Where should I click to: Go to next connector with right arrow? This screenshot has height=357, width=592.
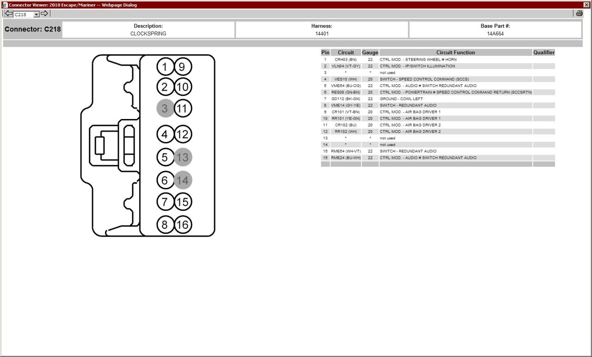point(44,14)
